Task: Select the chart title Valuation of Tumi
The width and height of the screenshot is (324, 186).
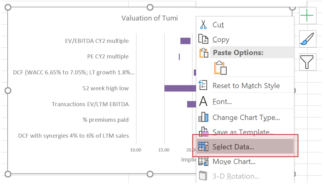Action: pos(149,18)
